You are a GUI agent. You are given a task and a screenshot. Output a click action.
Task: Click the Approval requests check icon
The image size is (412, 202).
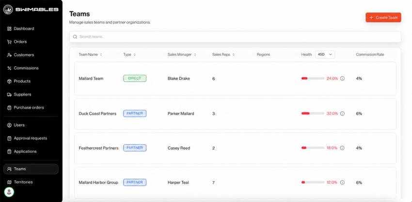(x=9, y=138)
